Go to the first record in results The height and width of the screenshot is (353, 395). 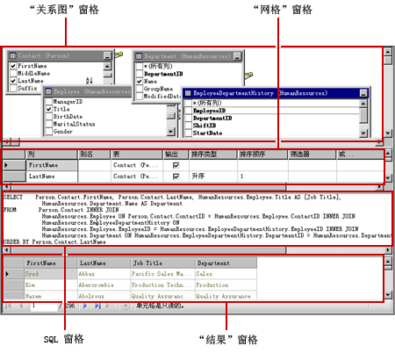(8, 306)
